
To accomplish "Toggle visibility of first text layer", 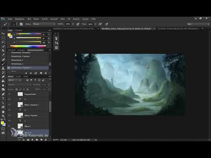I will tap(9, 99).
